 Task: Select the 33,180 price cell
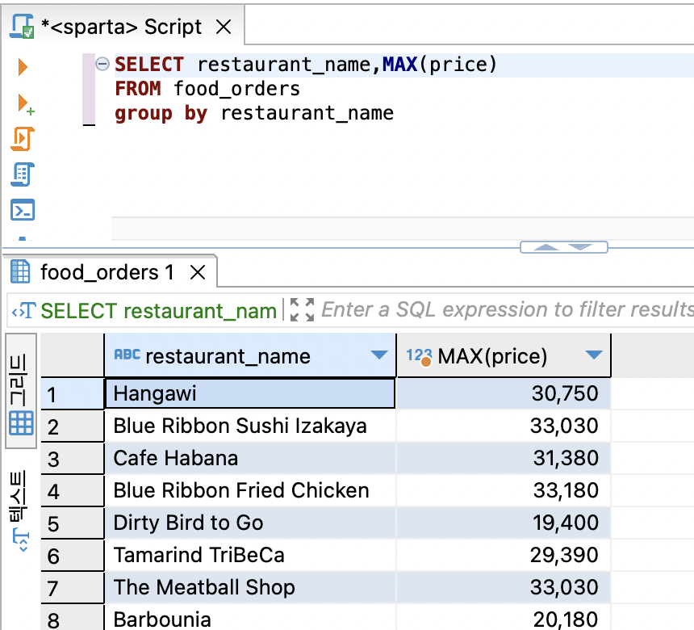[x=504, y=490]
